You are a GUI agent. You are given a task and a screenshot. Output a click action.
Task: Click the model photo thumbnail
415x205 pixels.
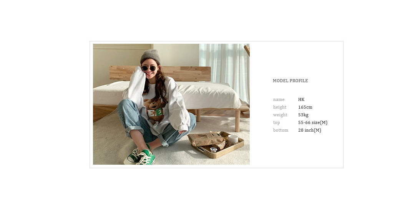(x=171, y=104)
